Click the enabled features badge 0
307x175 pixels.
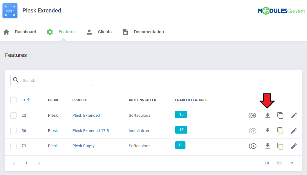pyautogui.click(x=180, y=145)
